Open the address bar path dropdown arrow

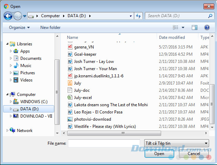coord(131,16)
